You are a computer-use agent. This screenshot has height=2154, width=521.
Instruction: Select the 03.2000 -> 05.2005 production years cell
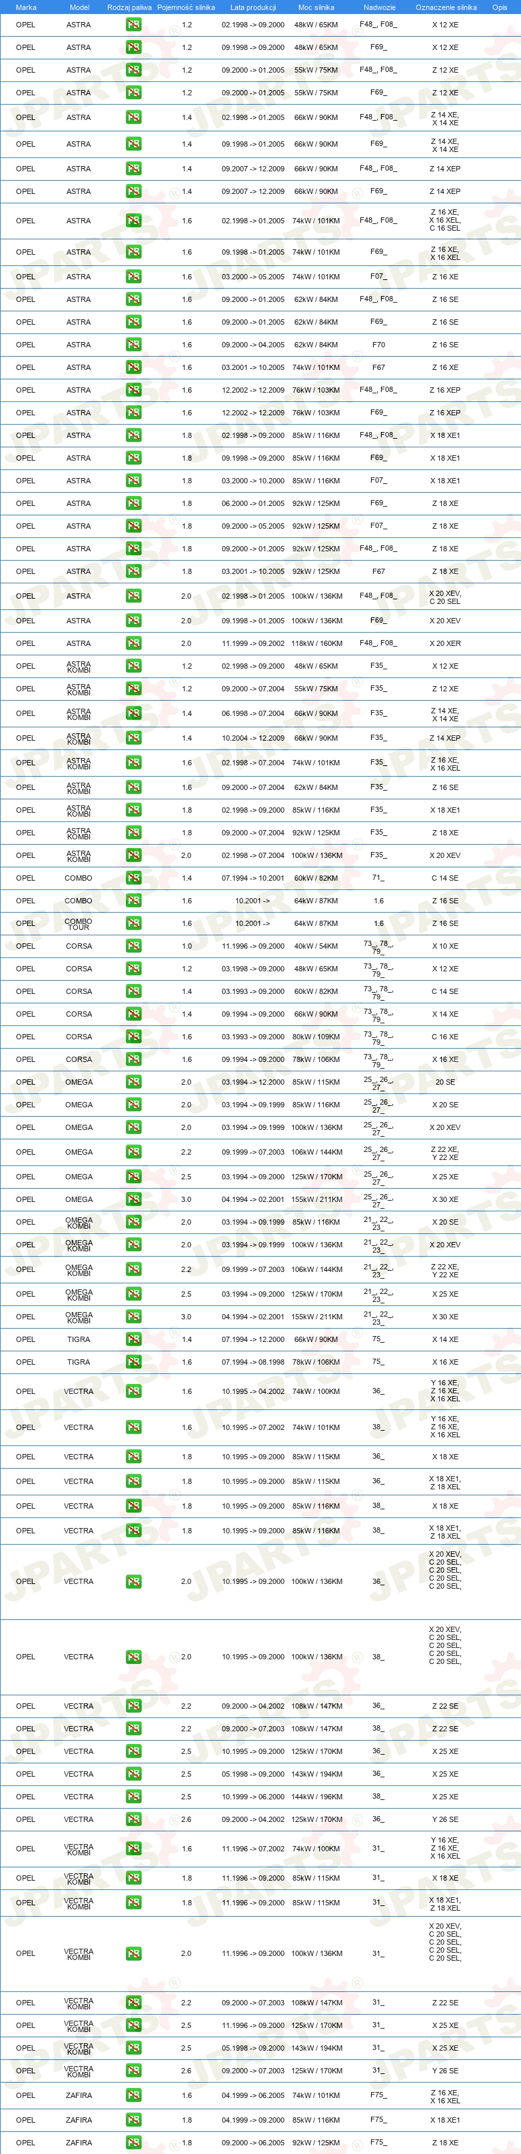pos(253,276)
